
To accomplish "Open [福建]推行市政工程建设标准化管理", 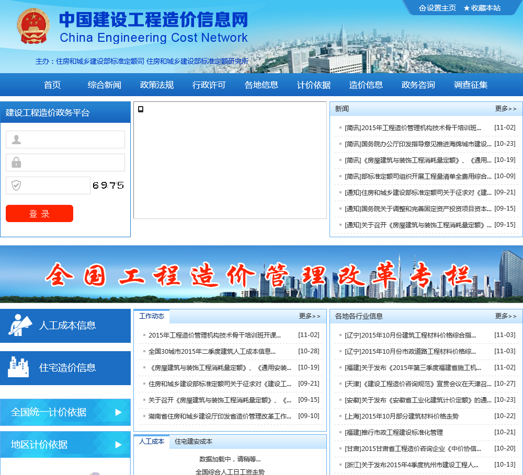I will pos(394,433).
